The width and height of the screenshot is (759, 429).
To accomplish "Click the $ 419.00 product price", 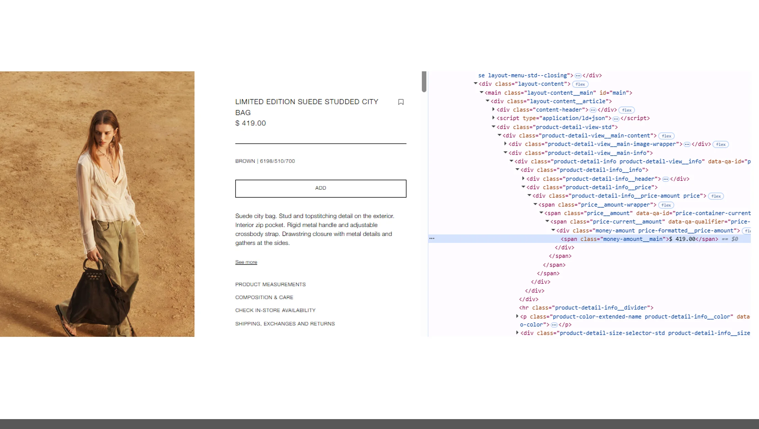I will tap(251, 123).
